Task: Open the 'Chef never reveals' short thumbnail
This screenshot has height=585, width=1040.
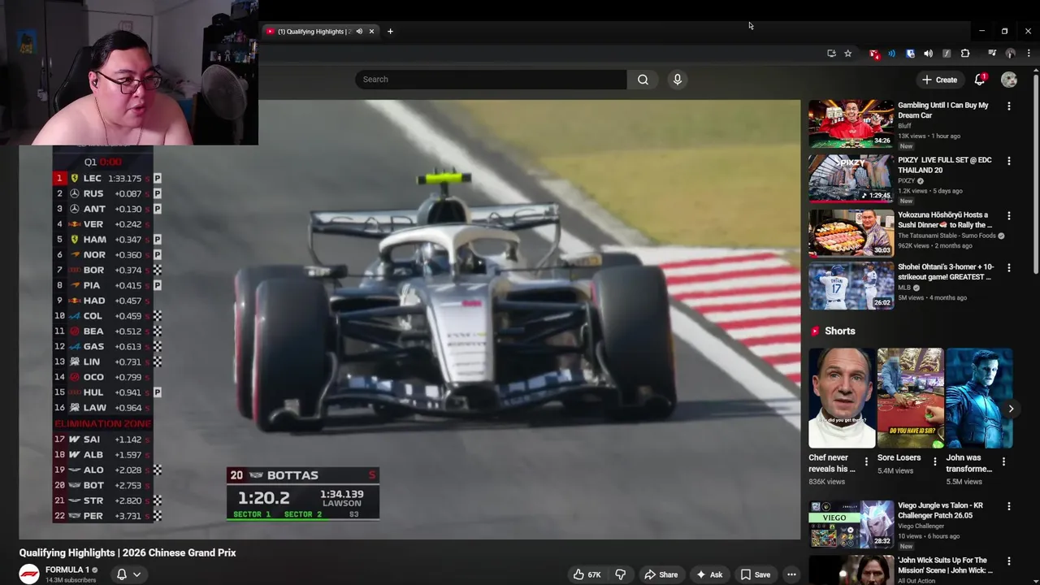Action: click(842, 398)
